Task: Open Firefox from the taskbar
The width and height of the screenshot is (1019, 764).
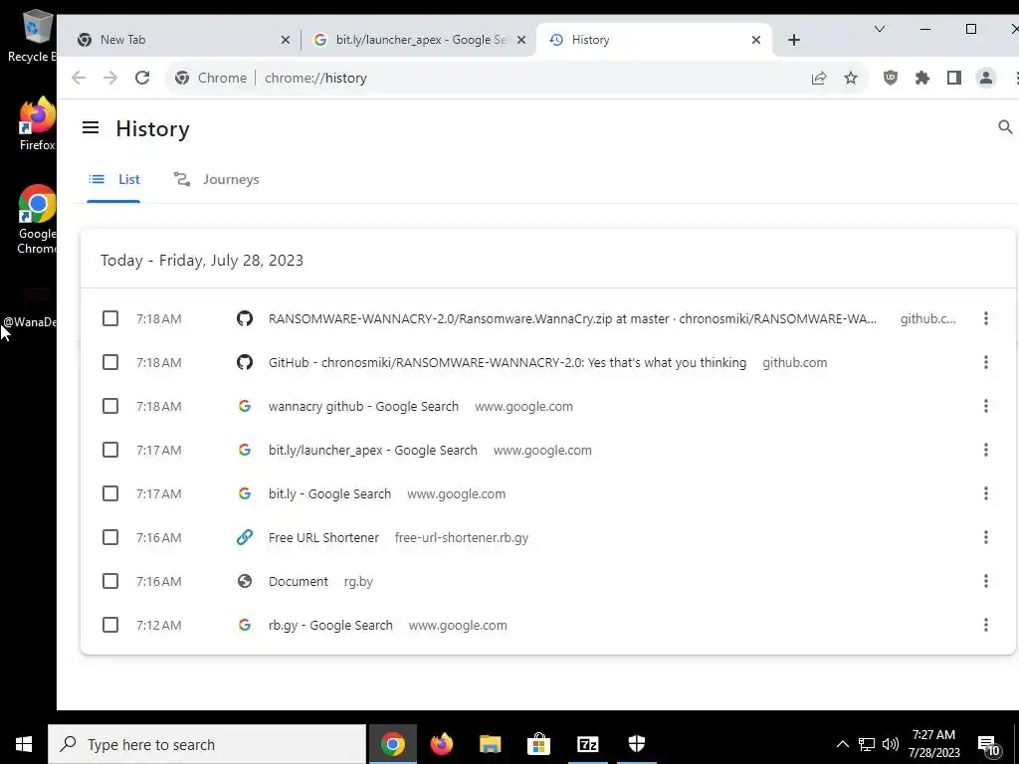Action: [x=441, y=744]
